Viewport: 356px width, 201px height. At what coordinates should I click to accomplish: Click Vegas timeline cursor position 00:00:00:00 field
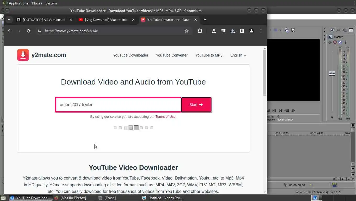(x=297, y=185)
